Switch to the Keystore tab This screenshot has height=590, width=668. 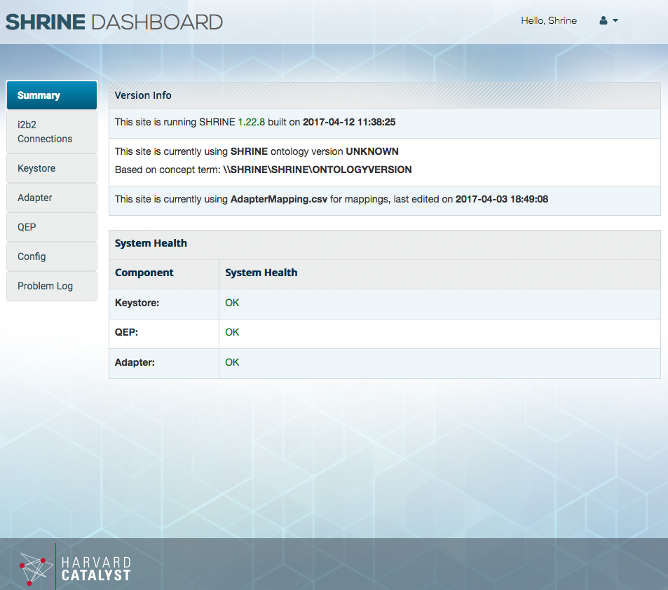(x=52, y=168)
